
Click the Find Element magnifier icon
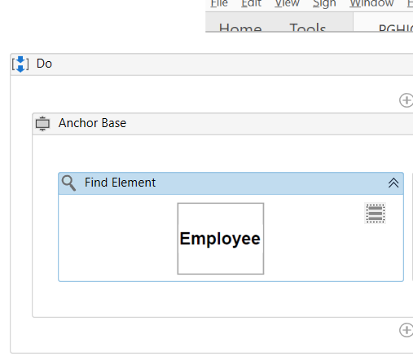click(x=68, y=183)
